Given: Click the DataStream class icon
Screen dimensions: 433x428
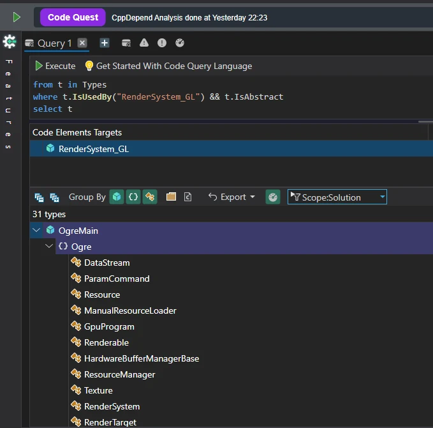Looking at the screenshot, I should (76, 262).
